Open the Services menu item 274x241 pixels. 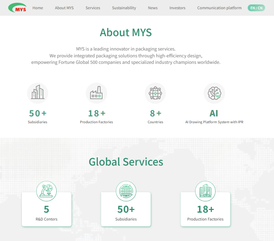[93, 8]
